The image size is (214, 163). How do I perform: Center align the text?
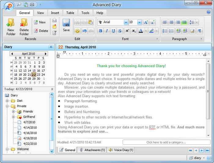click(x=171, y=22)
